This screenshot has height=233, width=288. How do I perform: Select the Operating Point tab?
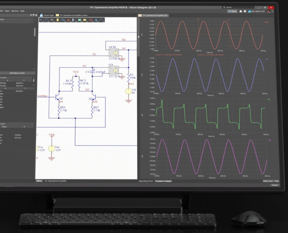146,181
